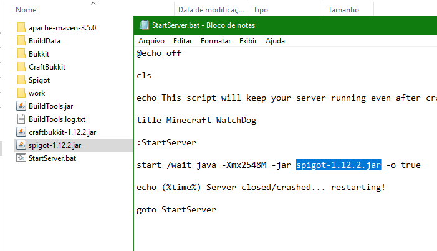The height and width of the screenshot is (251, 437).
Task: Click the BuildTools.jar file icon
Action: (x=21, y=106)
